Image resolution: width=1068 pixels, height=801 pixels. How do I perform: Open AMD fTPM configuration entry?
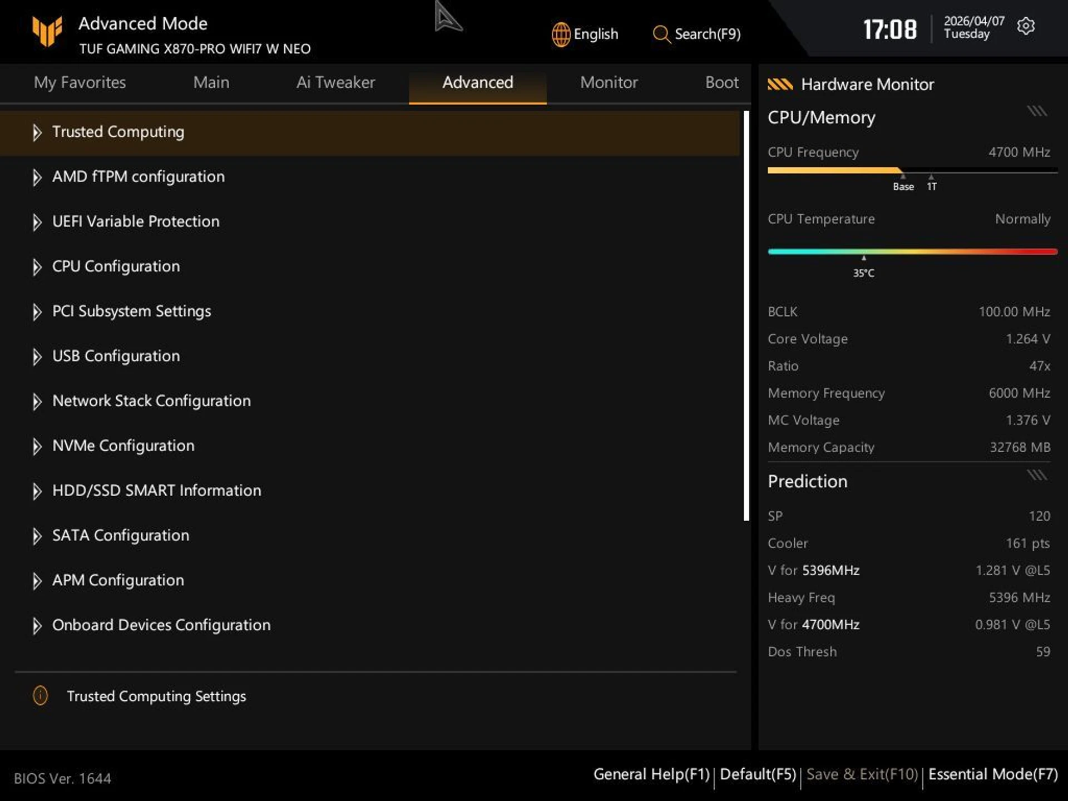[x=139, y=177]
